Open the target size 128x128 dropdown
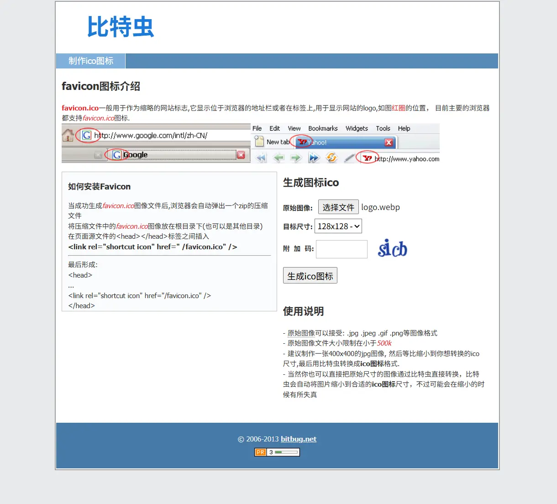 338,226
